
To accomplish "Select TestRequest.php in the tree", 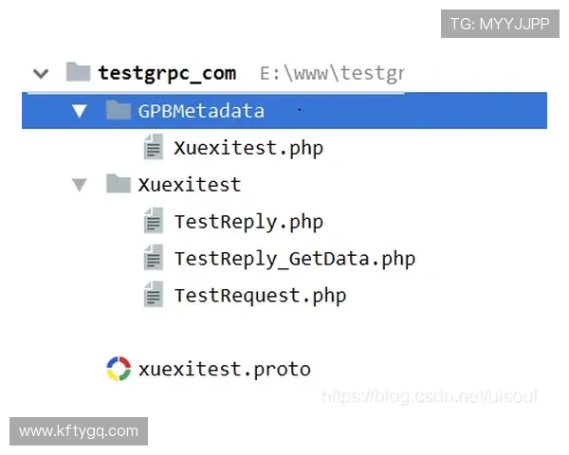I will 260,295.
